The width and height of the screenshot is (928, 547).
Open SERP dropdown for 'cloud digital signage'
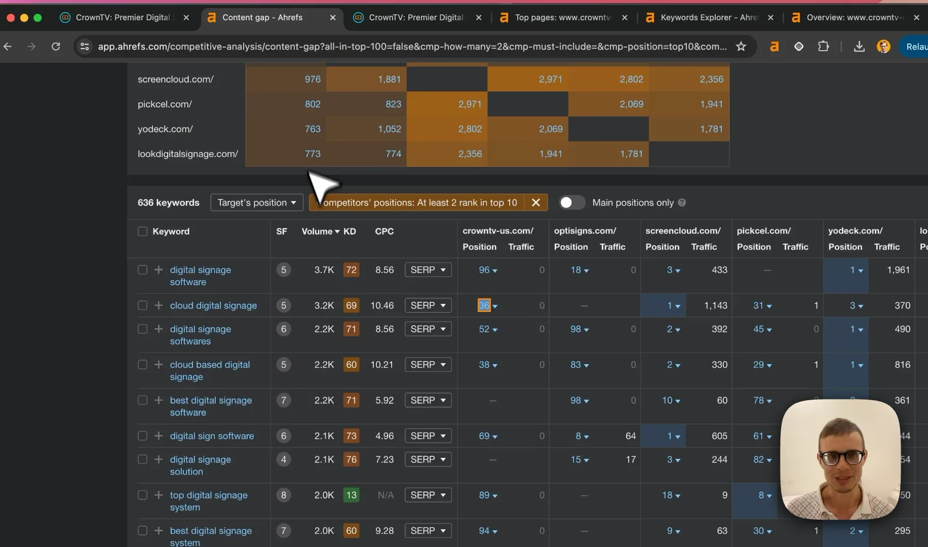pos(428,305)
